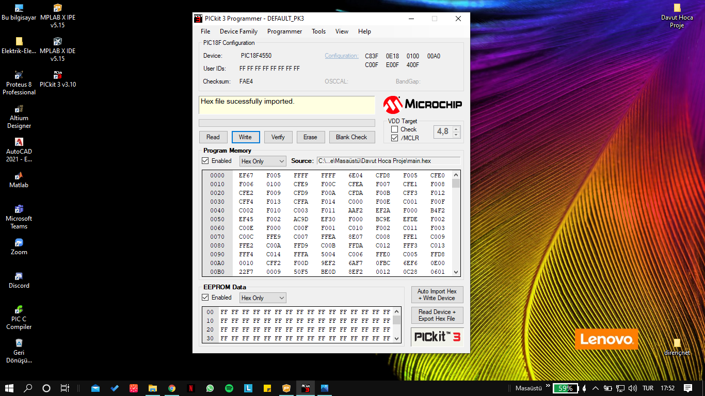705x396 pixels.
Task: Click the Program Memory vertical scrollbar thumb
Action: 456,184
